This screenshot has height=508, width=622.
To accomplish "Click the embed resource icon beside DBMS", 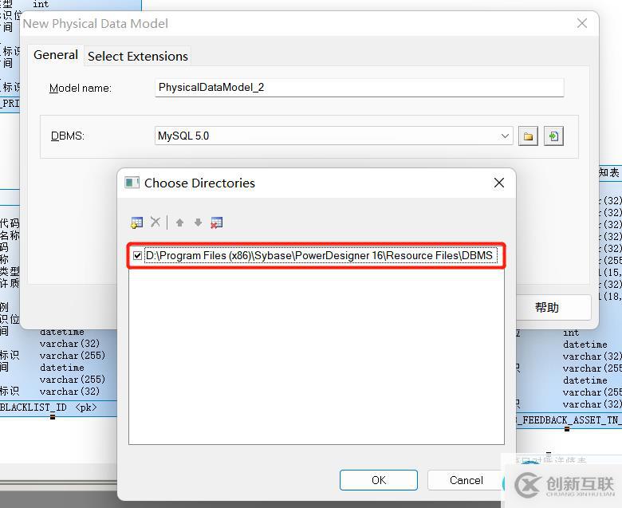I will pyautogui.click(x=553, y=136).
